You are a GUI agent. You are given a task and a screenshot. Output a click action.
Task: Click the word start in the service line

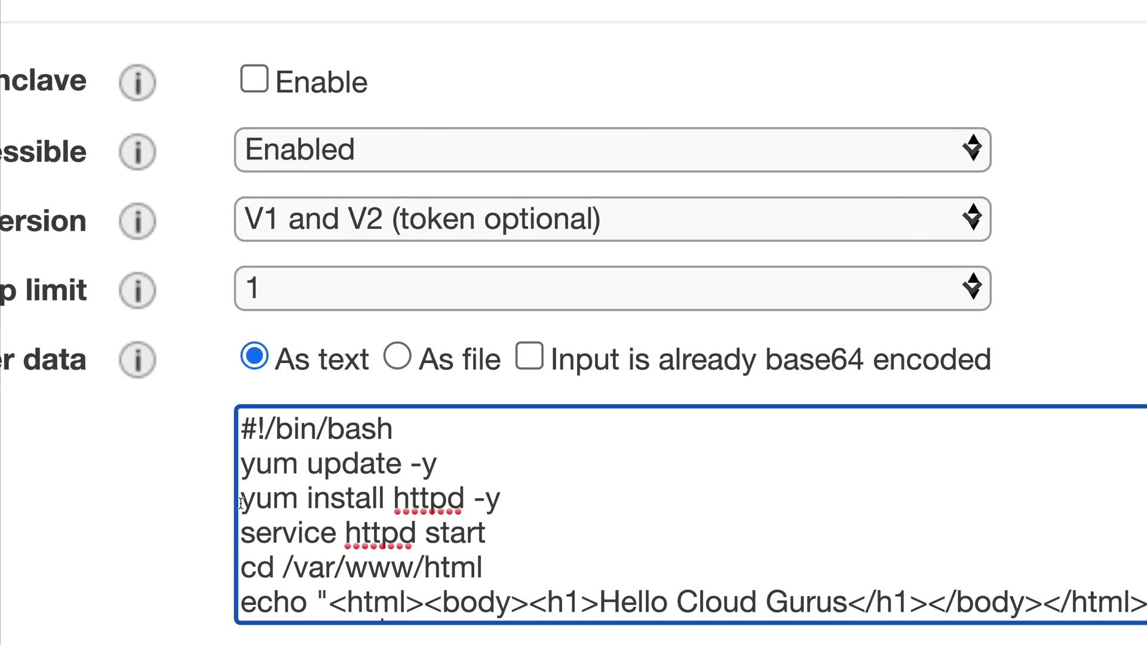point(455,533)
